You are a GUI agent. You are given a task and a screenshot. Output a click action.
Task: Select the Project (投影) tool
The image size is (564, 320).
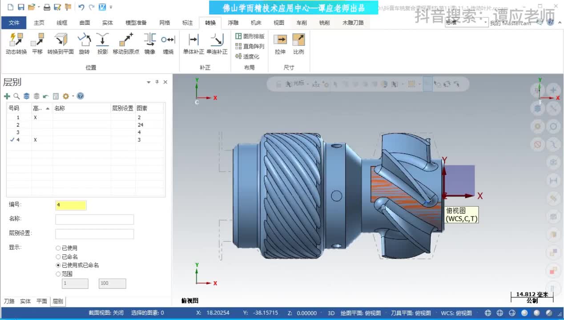click(x=103, y=44)
